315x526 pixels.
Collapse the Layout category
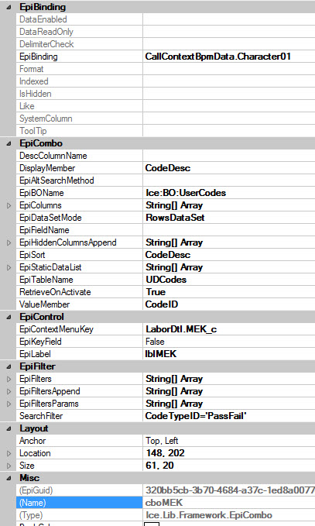click(x=9, y=428)
